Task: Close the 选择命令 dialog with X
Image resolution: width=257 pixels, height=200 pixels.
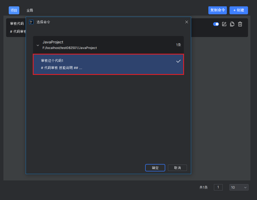Action: point(186,22)
